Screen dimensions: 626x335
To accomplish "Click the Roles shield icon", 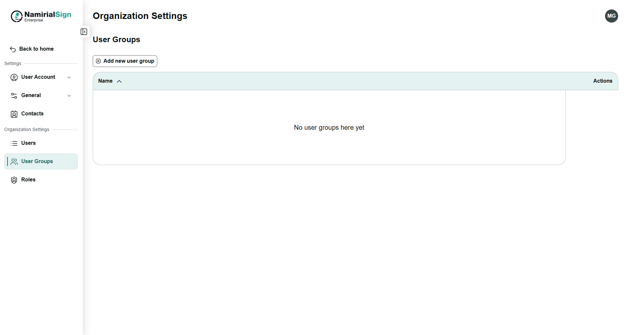I will coord(14,180).
